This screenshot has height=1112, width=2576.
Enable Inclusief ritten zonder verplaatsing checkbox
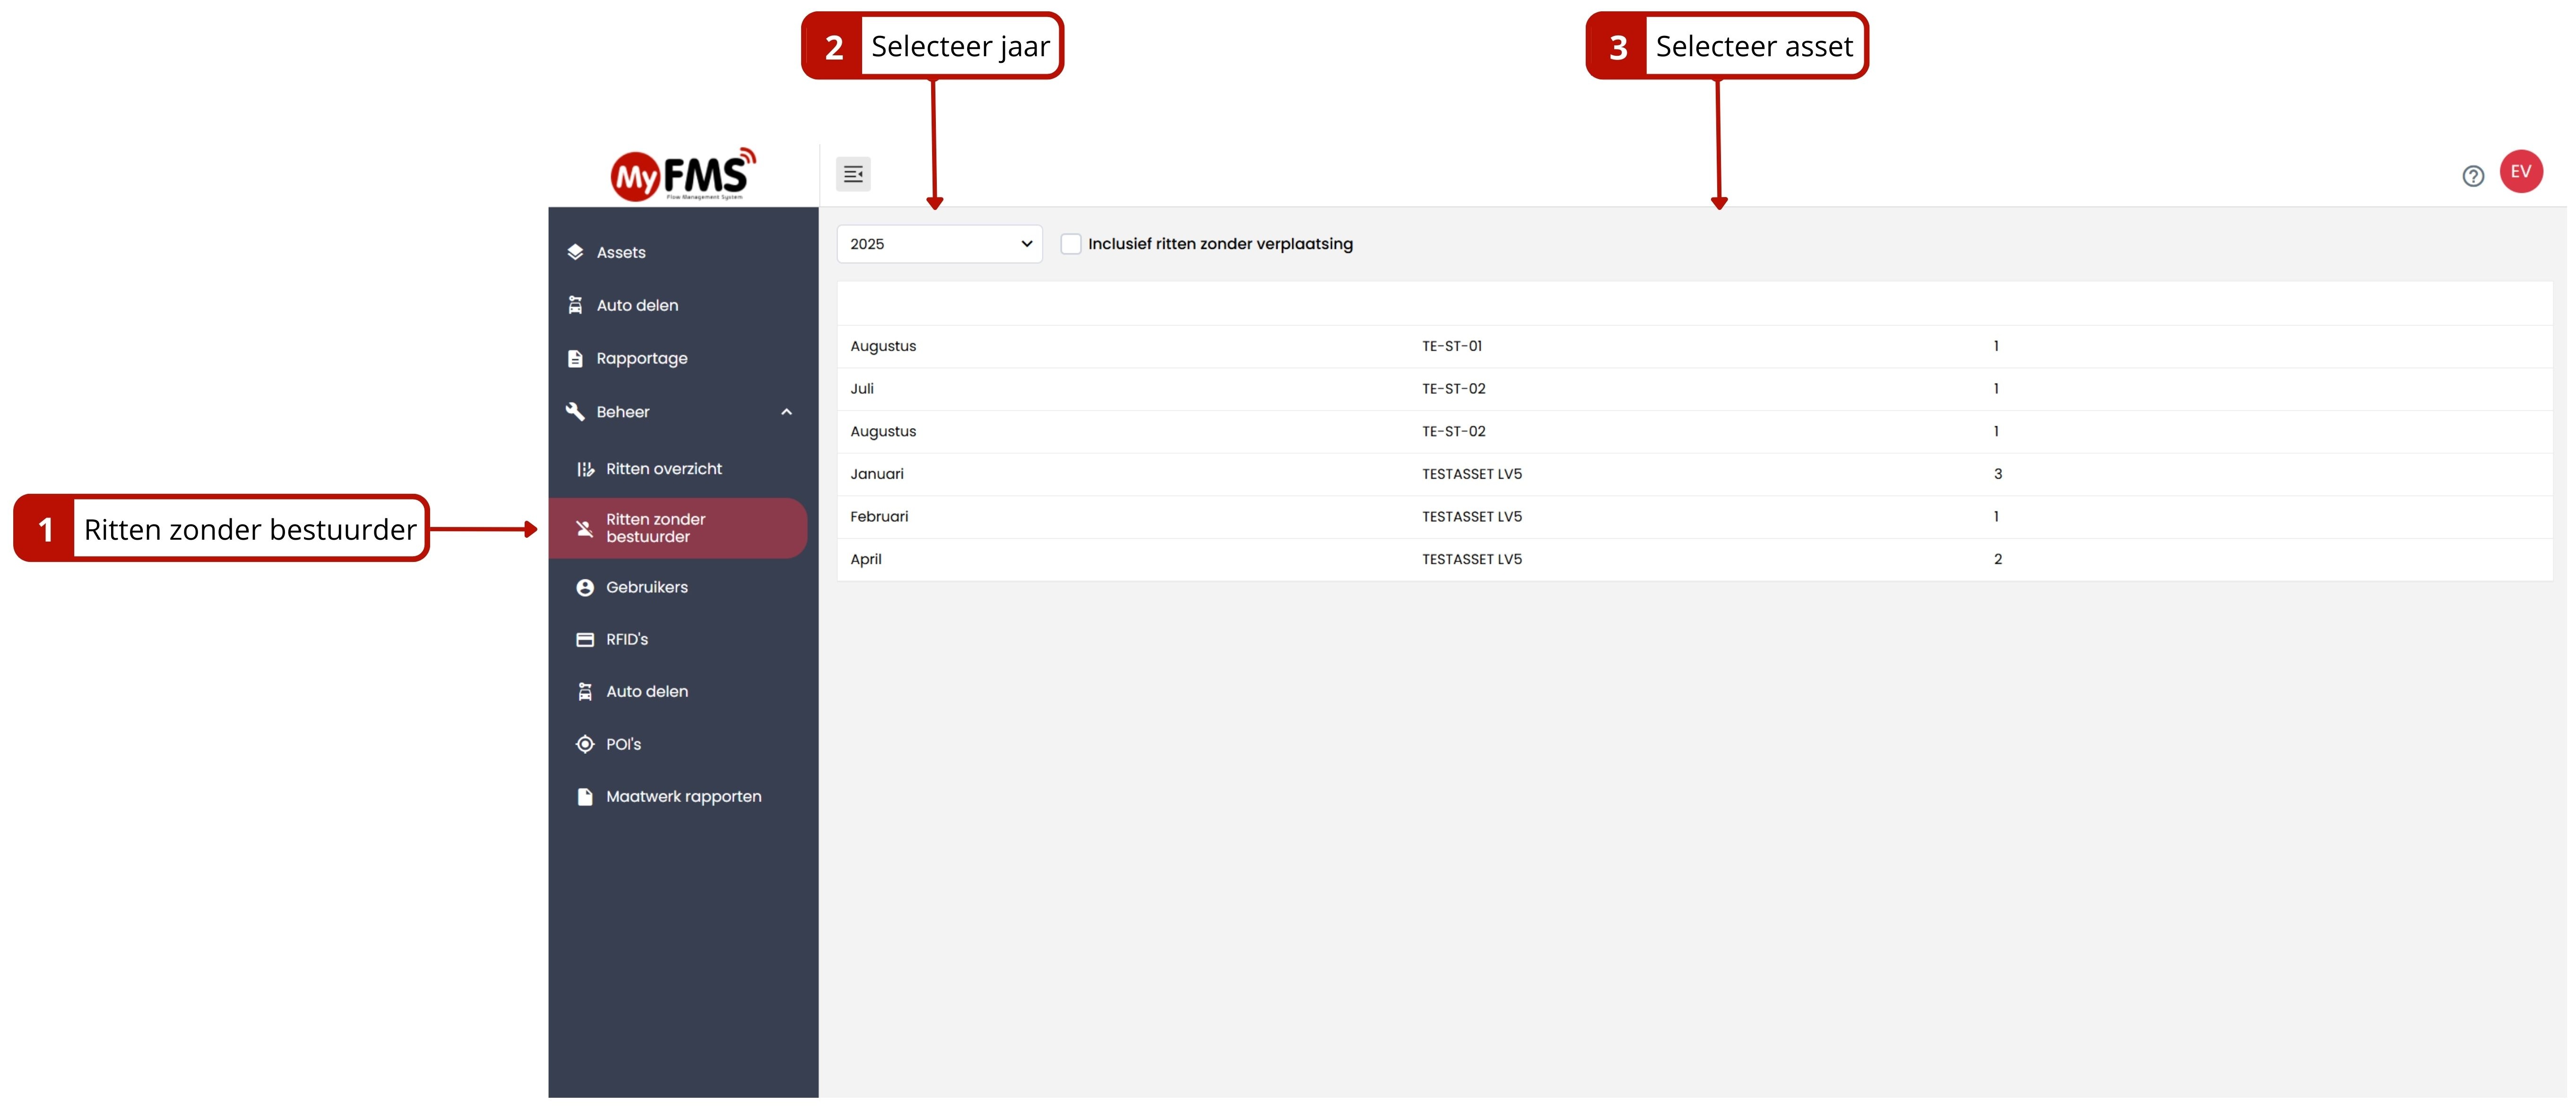point(1070,244)
